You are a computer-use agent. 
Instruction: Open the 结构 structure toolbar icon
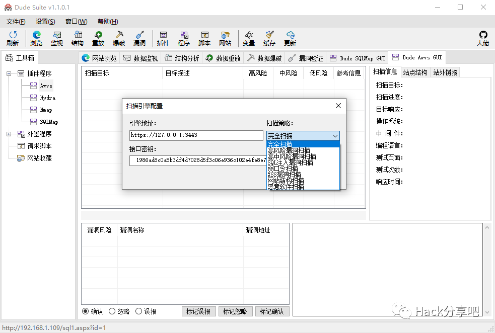78,38
